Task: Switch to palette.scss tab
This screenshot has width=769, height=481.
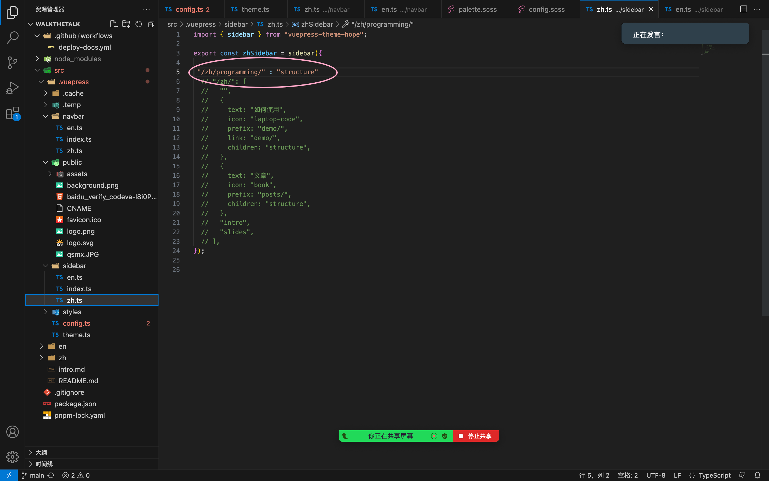Action: pos(477,9)
